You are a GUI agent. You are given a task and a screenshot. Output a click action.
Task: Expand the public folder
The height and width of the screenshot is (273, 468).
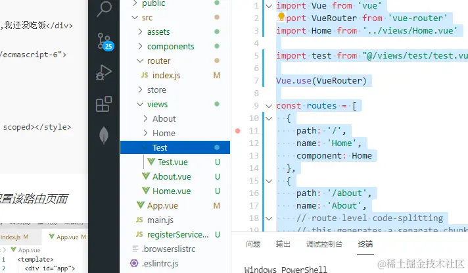tap(135, 3)
